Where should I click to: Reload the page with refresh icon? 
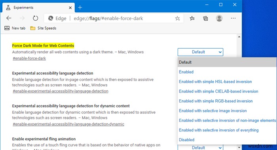tap(35, 18)
